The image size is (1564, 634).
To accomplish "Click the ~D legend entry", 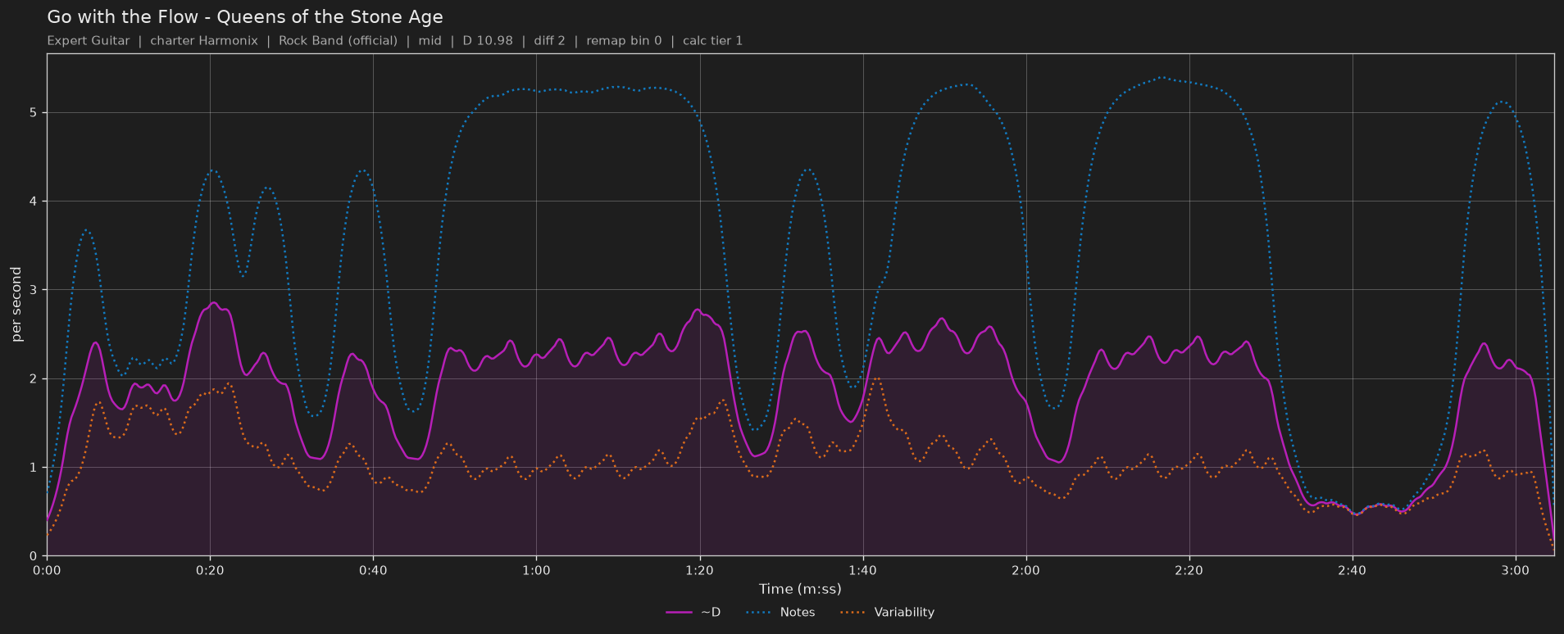I will 693,613.
